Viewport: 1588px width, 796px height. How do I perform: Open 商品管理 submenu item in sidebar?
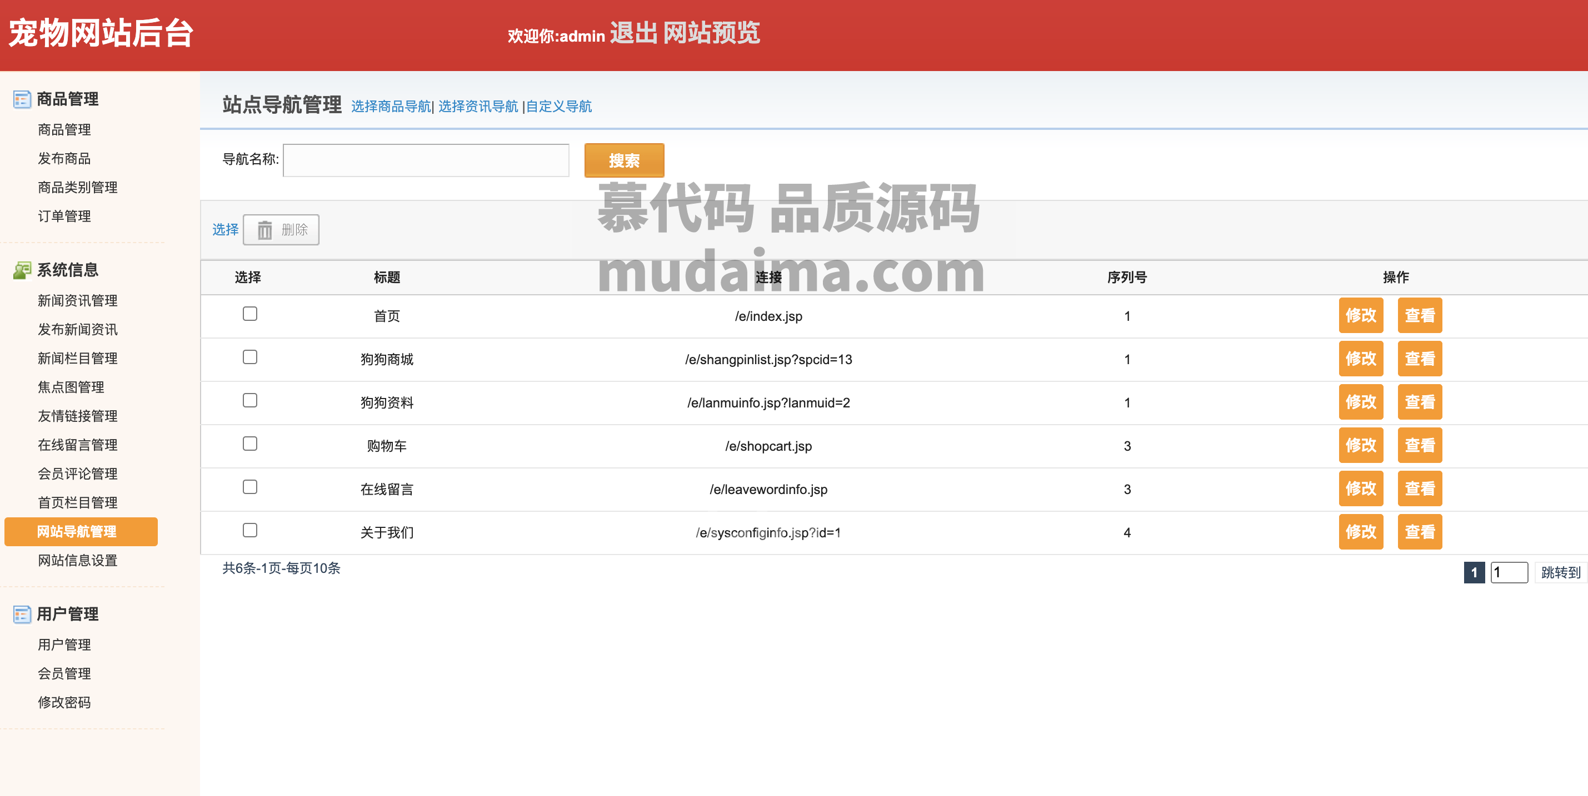point(64,129)
